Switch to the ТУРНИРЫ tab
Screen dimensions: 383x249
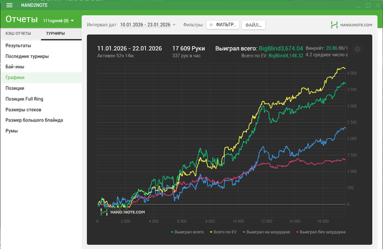[x=55, y=33]
